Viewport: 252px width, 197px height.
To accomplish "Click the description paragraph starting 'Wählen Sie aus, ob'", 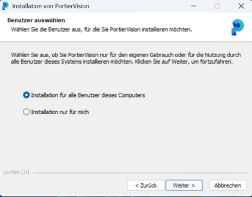I will 126,58.
